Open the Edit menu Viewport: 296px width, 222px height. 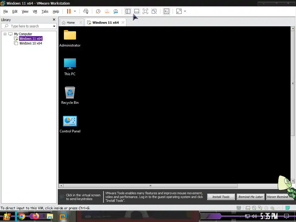tap(15, 12)
